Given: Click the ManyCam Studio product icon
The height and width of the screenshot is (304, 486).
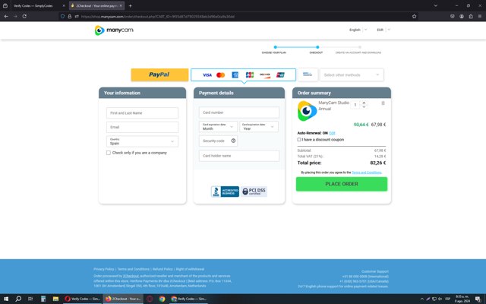Looking at the screenshot, I should (307, 111).
